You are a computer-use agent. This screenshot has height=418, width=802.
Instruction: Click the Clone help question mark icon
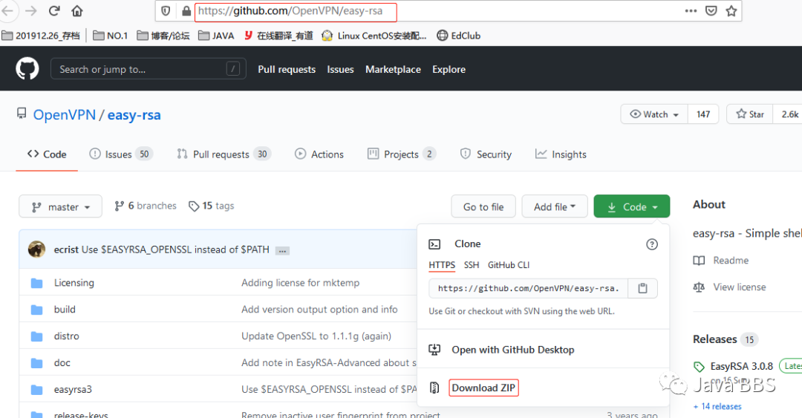652,244
